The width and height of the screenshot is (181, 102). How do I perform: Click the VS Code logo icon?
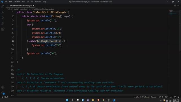[2, 2]
